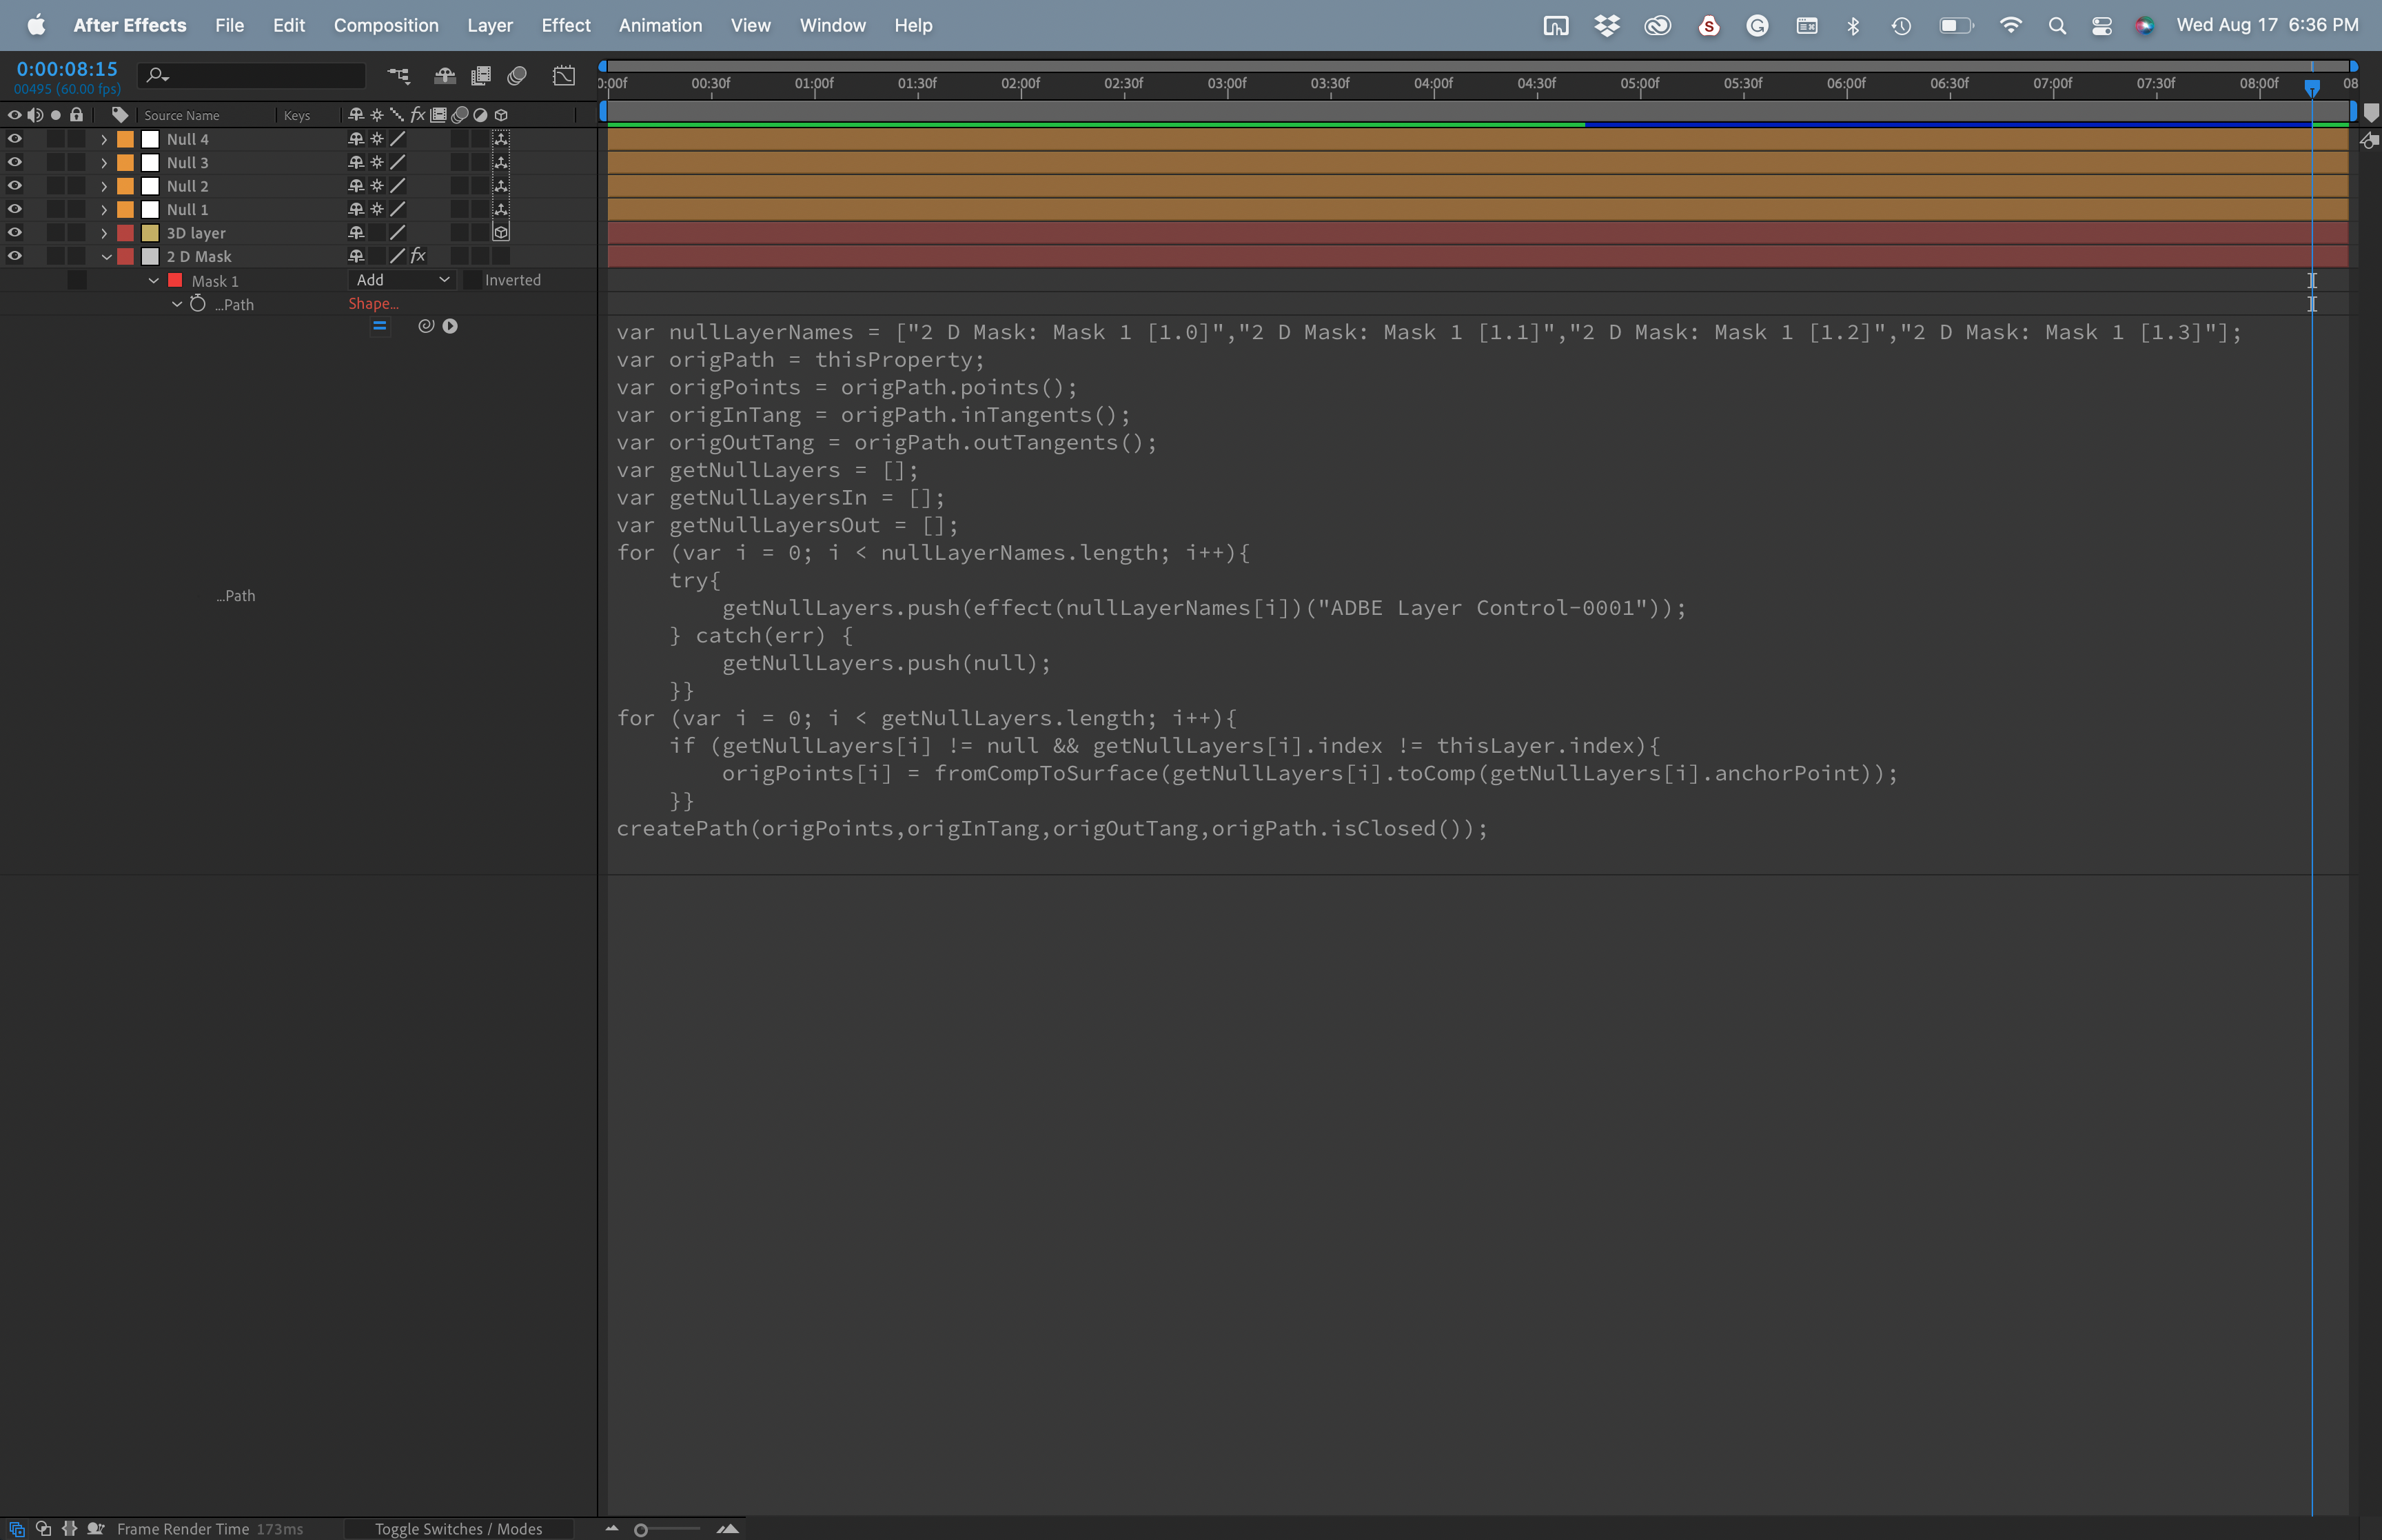The height and width of the screenshot is (1540, 2382).
Task: Open the expression language menu arrow
Action: 451,325
